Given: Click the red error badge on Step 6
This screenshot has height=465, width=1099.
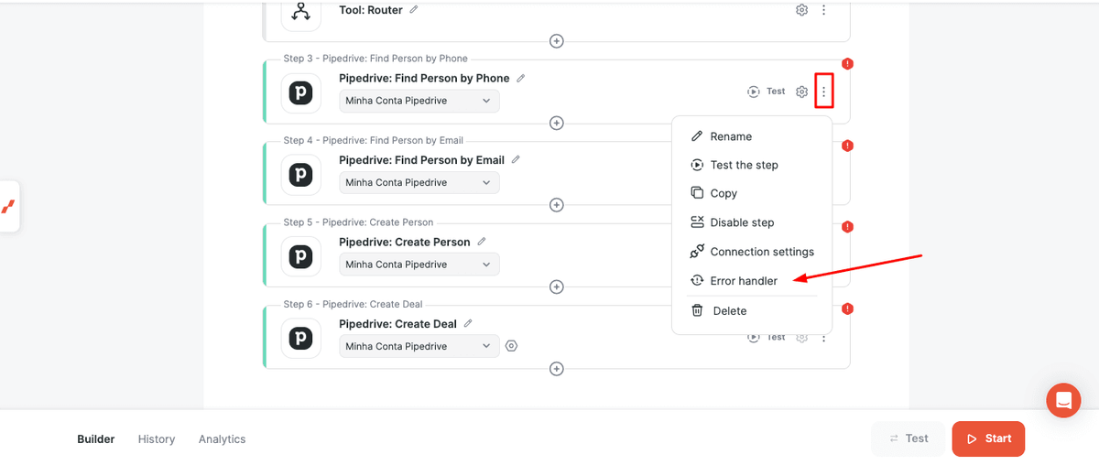Looking at the screenshot, I should point(847,309).
